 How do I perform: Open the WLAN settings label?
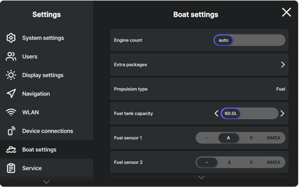pyautogui.click(x=30, y=112)
